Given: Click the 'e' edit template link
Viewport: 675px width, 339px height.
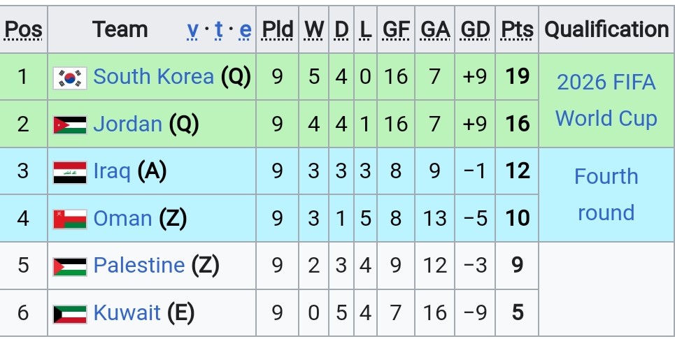Looking at the screenshot, I should pyautogui.click(x=246, y=29).
